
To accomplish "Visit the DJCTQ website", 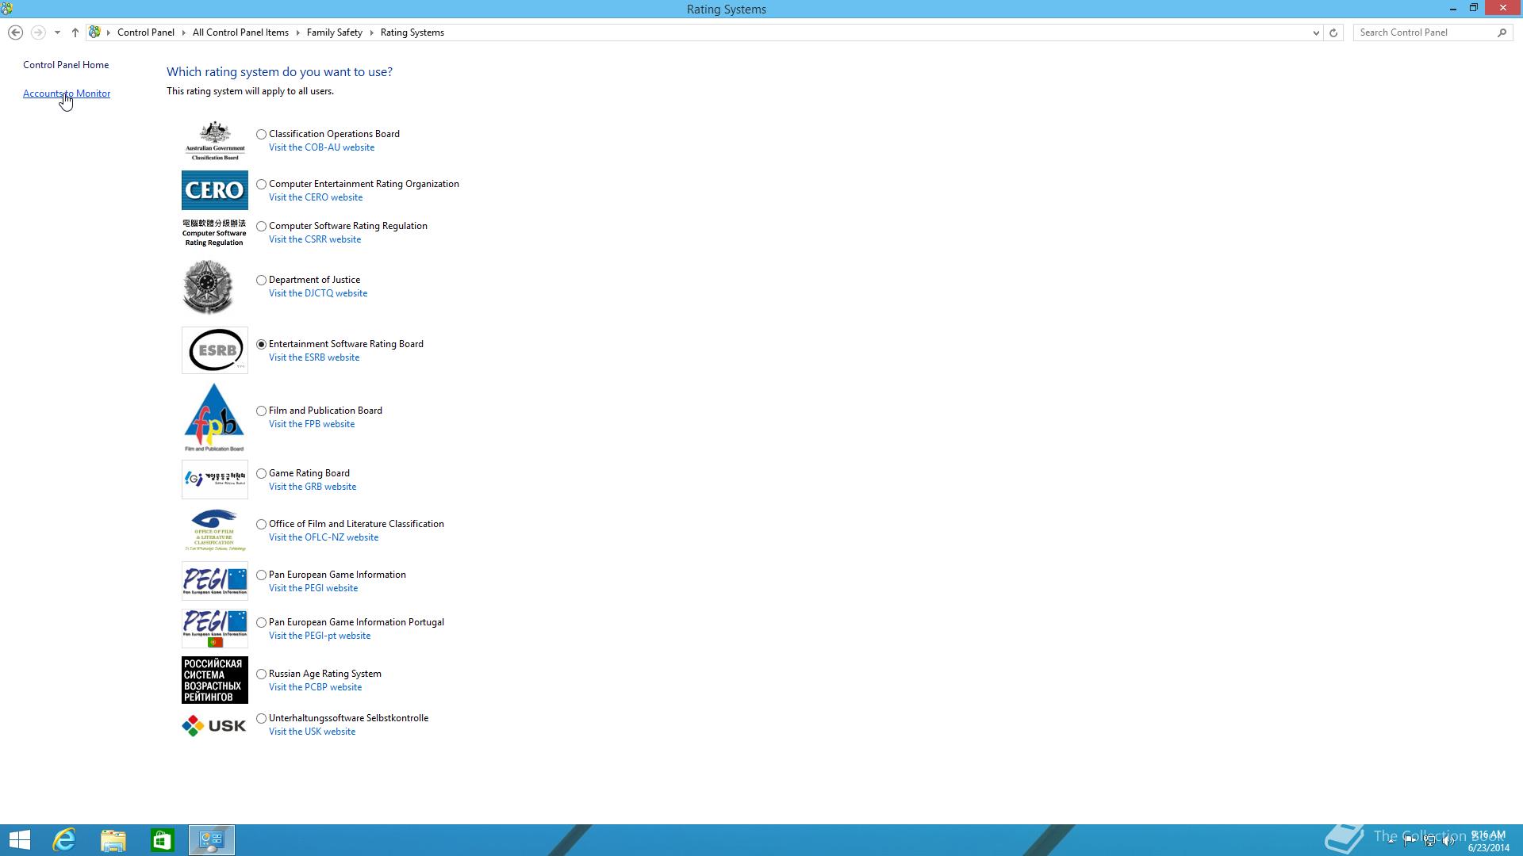I will (318, 293).
